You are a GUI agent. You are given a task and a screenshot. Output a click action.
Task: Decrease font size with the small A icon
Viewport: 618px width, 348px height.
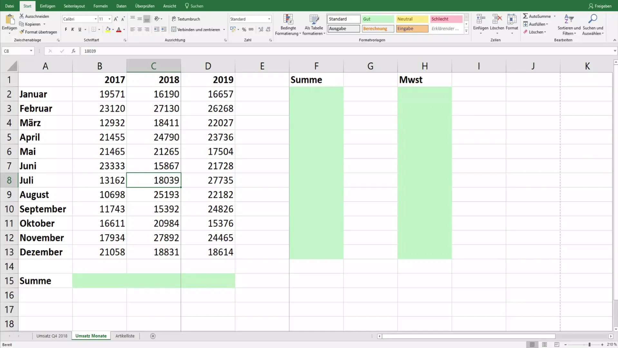(x=123, y=19)
